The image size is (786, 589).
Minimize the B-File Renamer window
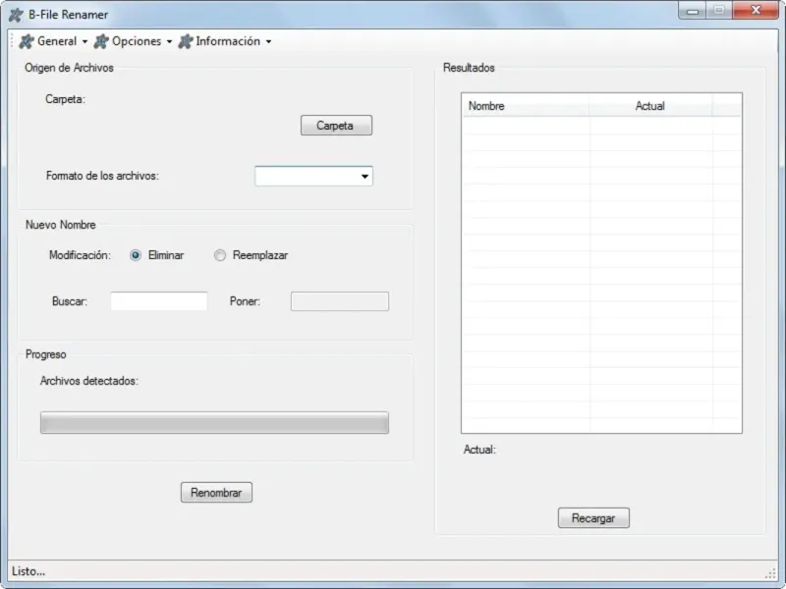pyautogui.click(x=693, y=10)
